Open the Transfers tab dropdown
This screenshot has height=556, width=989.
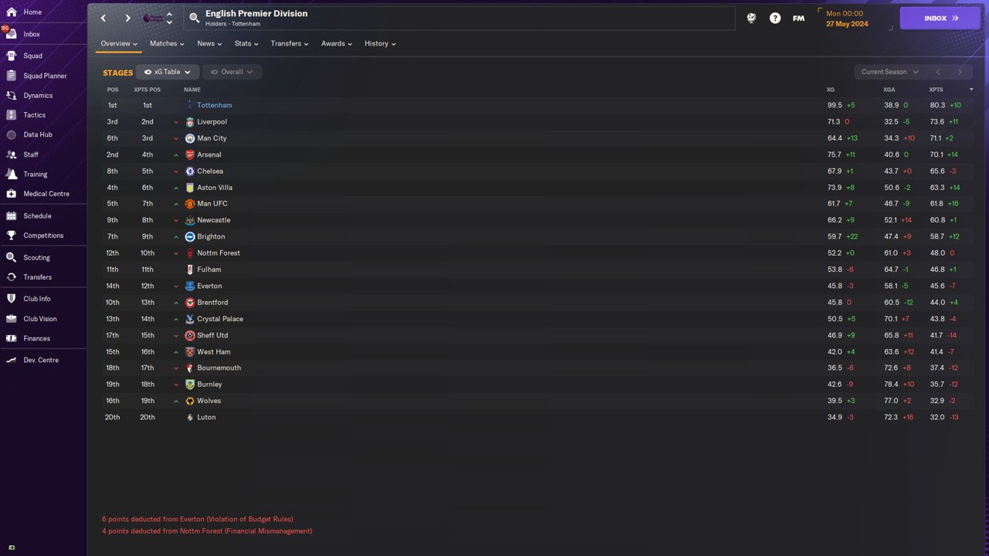(289, 43)
